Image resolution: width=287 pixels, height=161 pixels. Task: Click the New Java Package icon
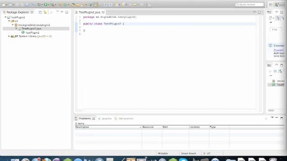click(x=60, y=4)
